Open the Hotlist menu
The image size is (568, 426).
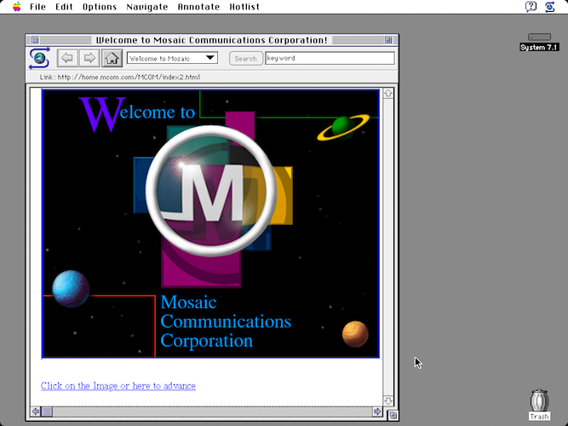[x=244, y=7]
